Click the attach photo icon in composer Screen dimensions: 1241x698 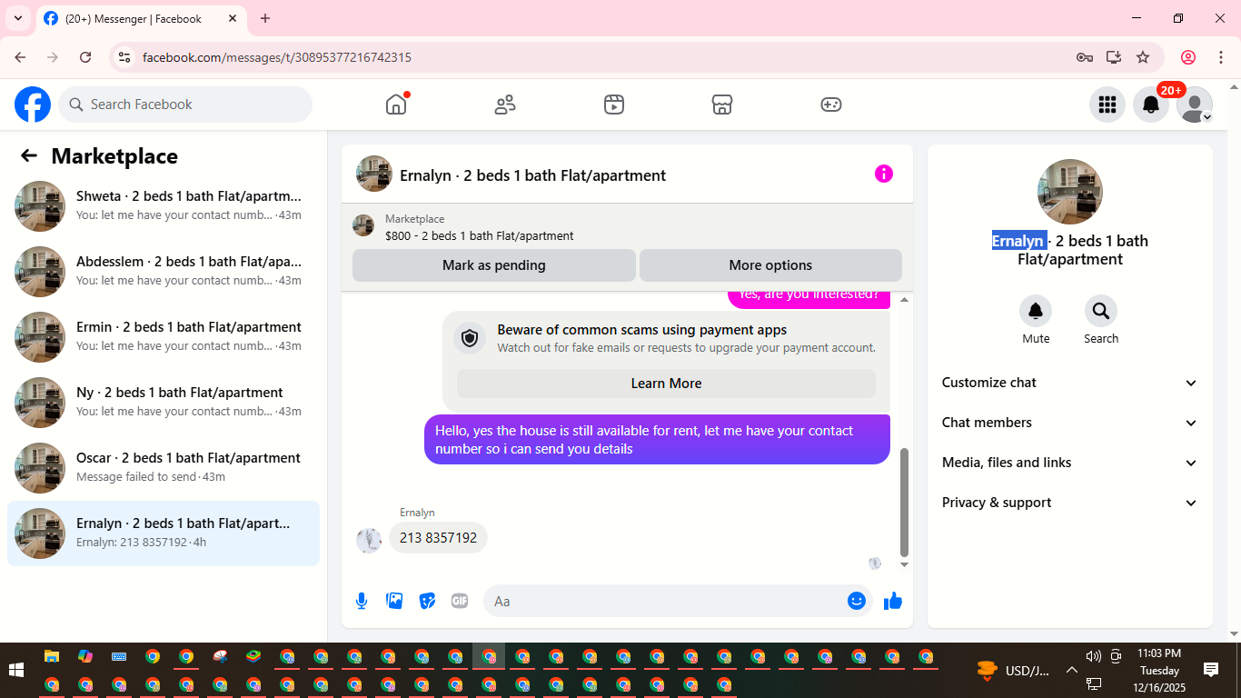pyautogui.click(x=394, y=601)
